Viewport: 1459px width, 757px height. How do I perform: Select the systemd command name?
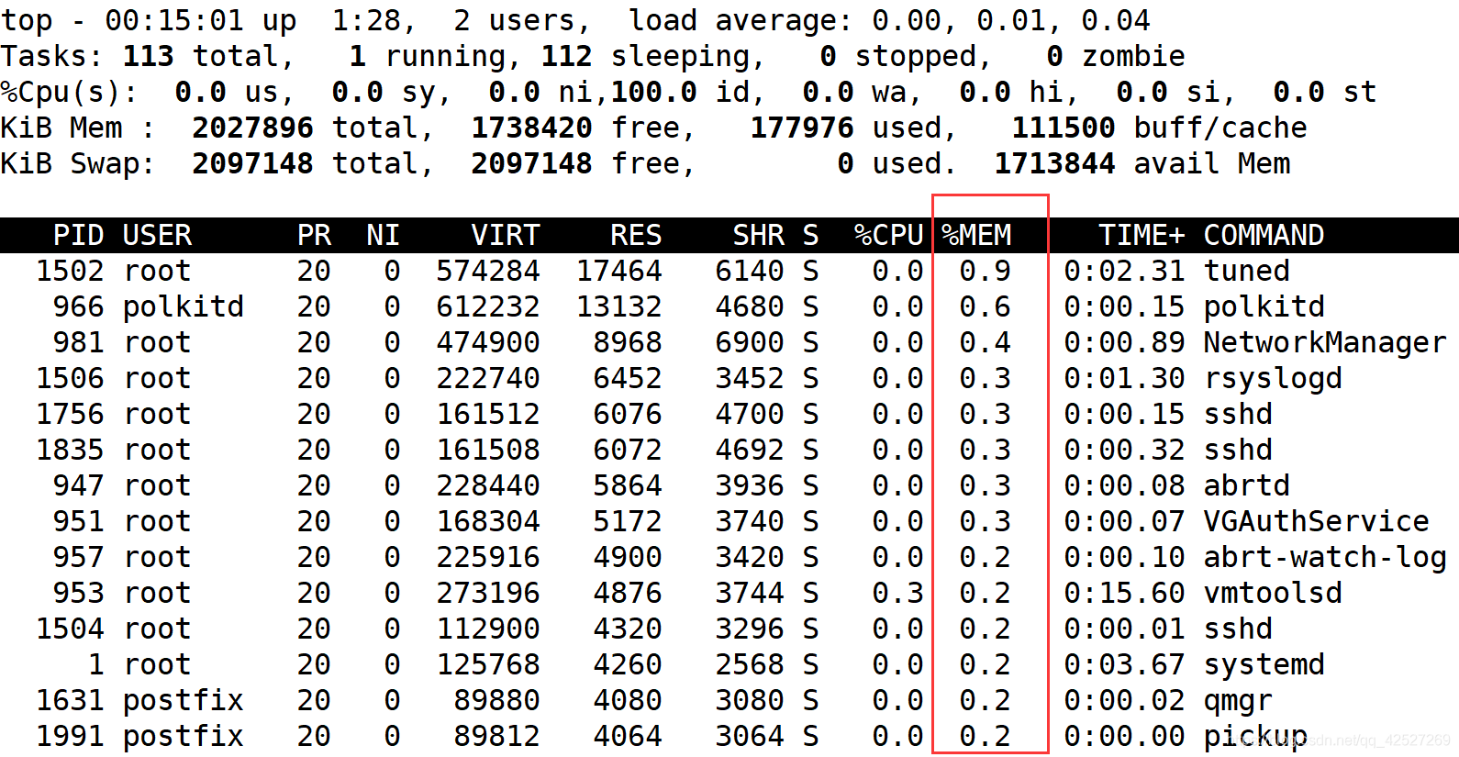(x=1264, y=665)
